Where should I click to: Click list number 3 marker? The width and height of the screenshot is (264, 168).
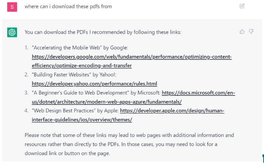[27, 93]
